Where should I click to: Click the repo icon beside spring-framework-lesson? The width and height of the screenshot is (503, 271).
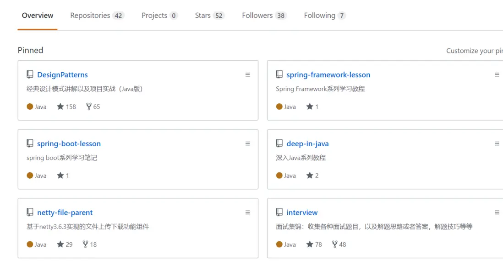pyautogui.click(x=279, y=74)
